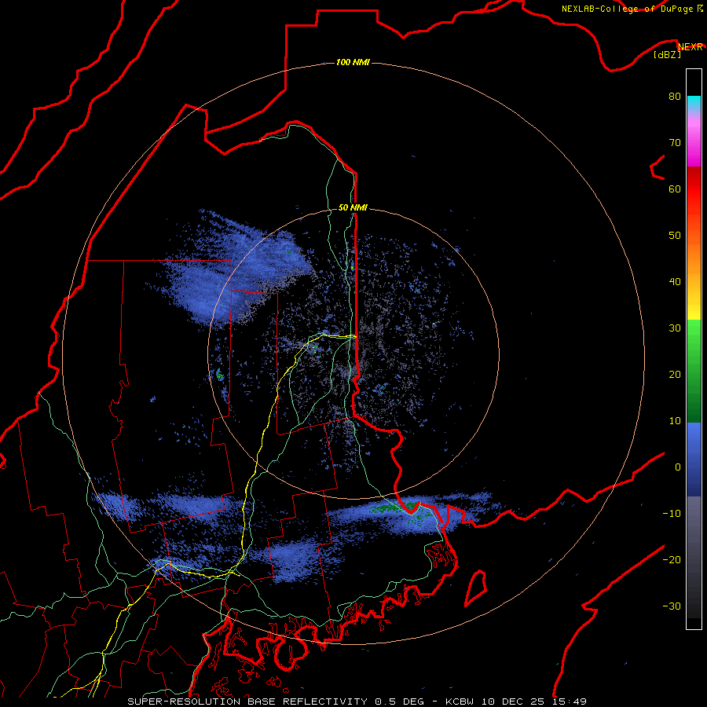Click the 60 value on the dBZ scale
The image size is (707, 707).
pos(675,189)
